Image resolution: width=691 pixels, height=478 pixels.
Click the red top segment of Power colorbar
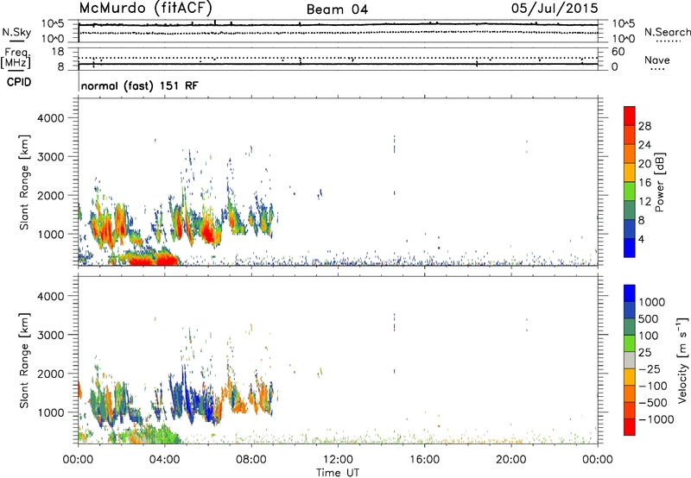click(630, 116)
